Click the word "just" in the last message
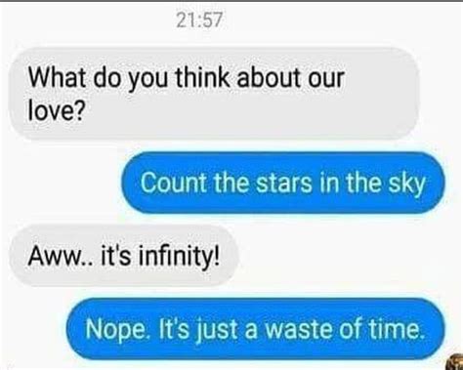Image resolution: width=463 pixels, height=370 pixels. point(216,330)
